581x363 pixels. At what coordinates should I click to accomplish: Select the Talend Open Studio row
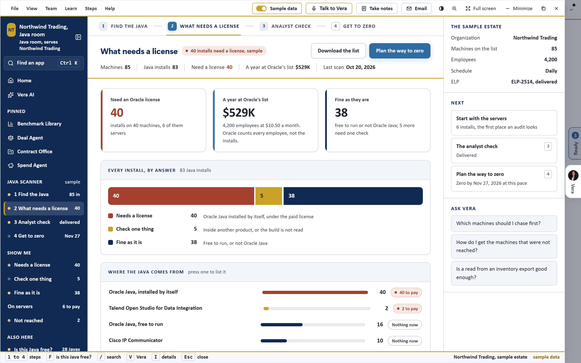tap(265, 309)
